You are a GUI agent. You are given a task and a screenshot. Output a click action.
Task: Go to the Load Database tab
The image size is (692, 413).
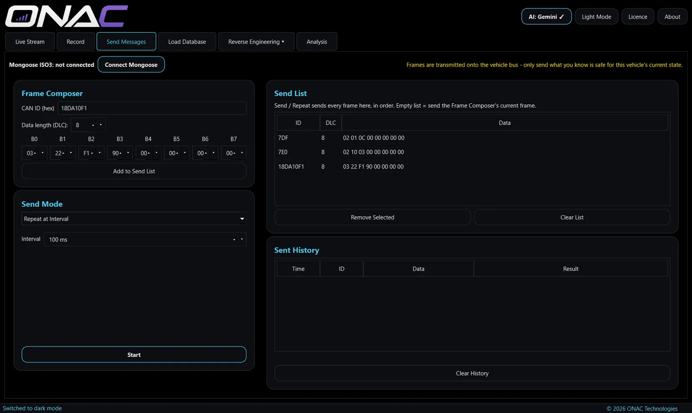point(187,42)
